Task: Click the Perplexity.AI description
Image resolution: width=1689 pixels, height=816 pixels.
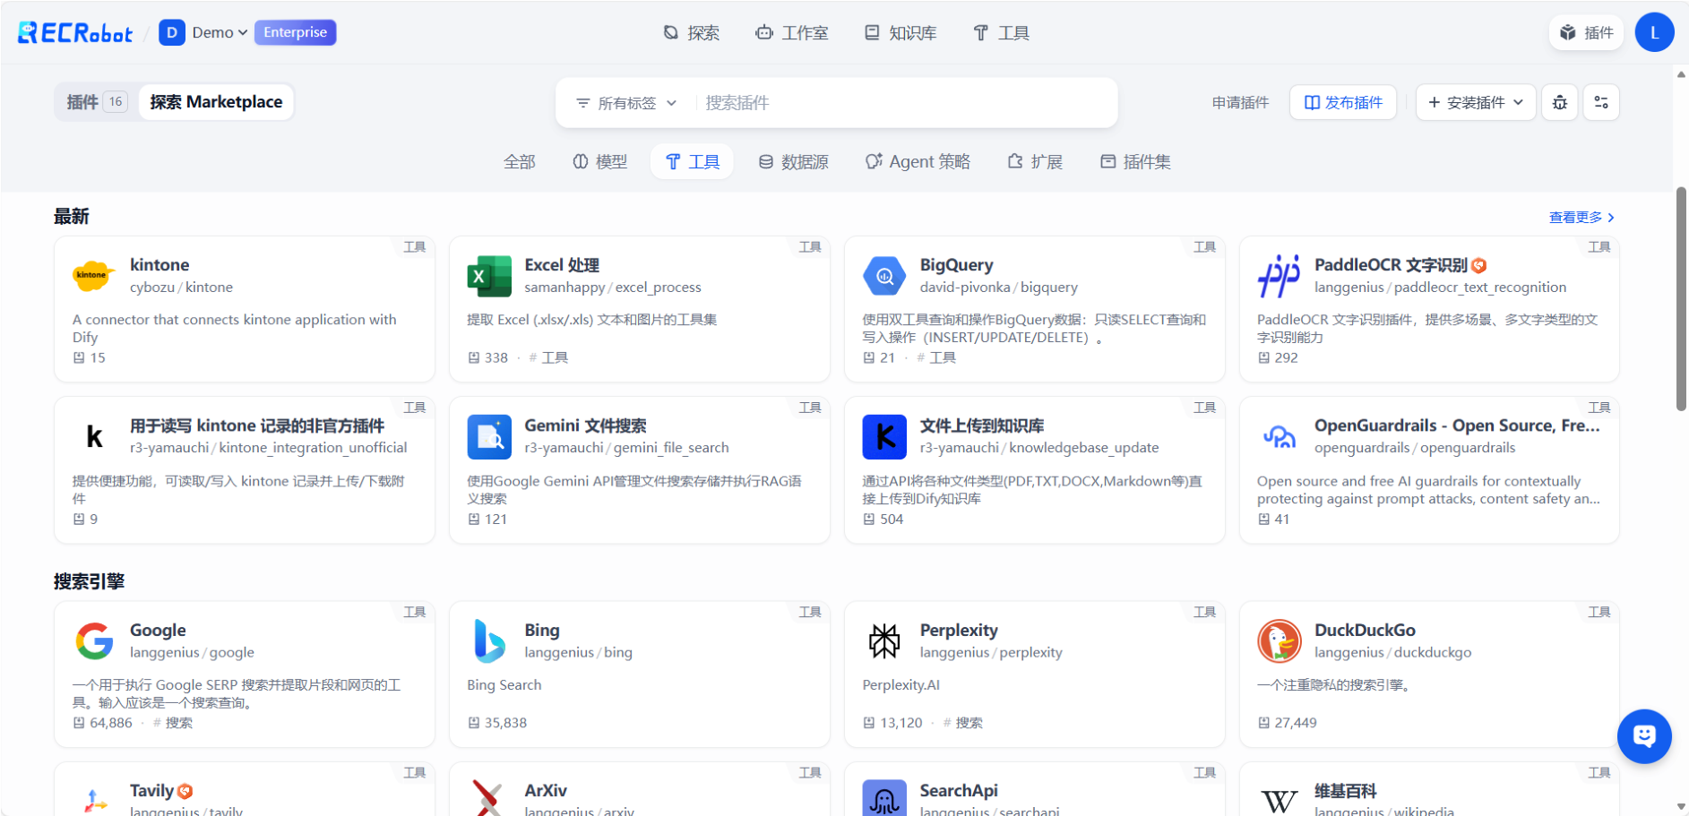Action: (x=901, y=685)
